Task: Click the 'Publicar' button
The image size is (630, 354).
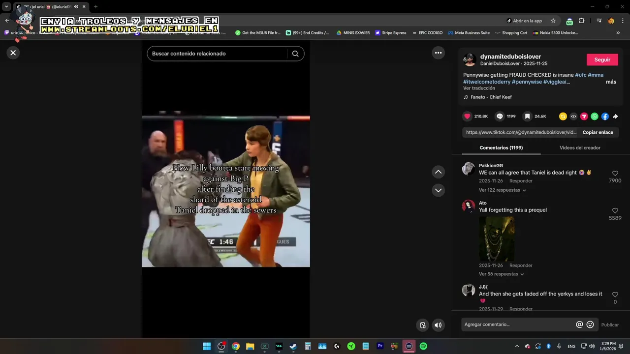Action: tap(610, 325)
